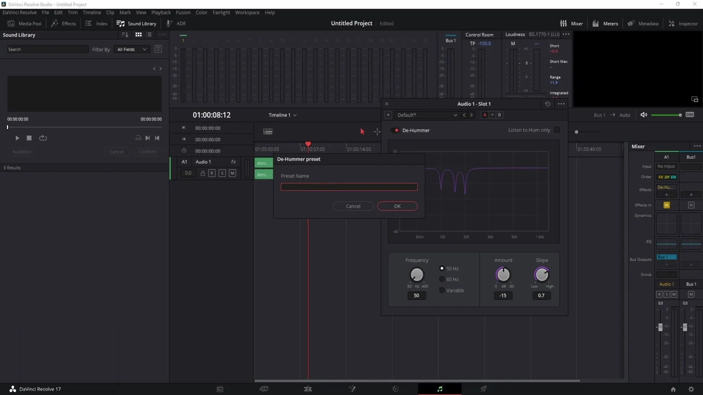Click the Sound Library panel icon
Image resolution: width=703 pixels, height=395 pixels.
point(120,23)
